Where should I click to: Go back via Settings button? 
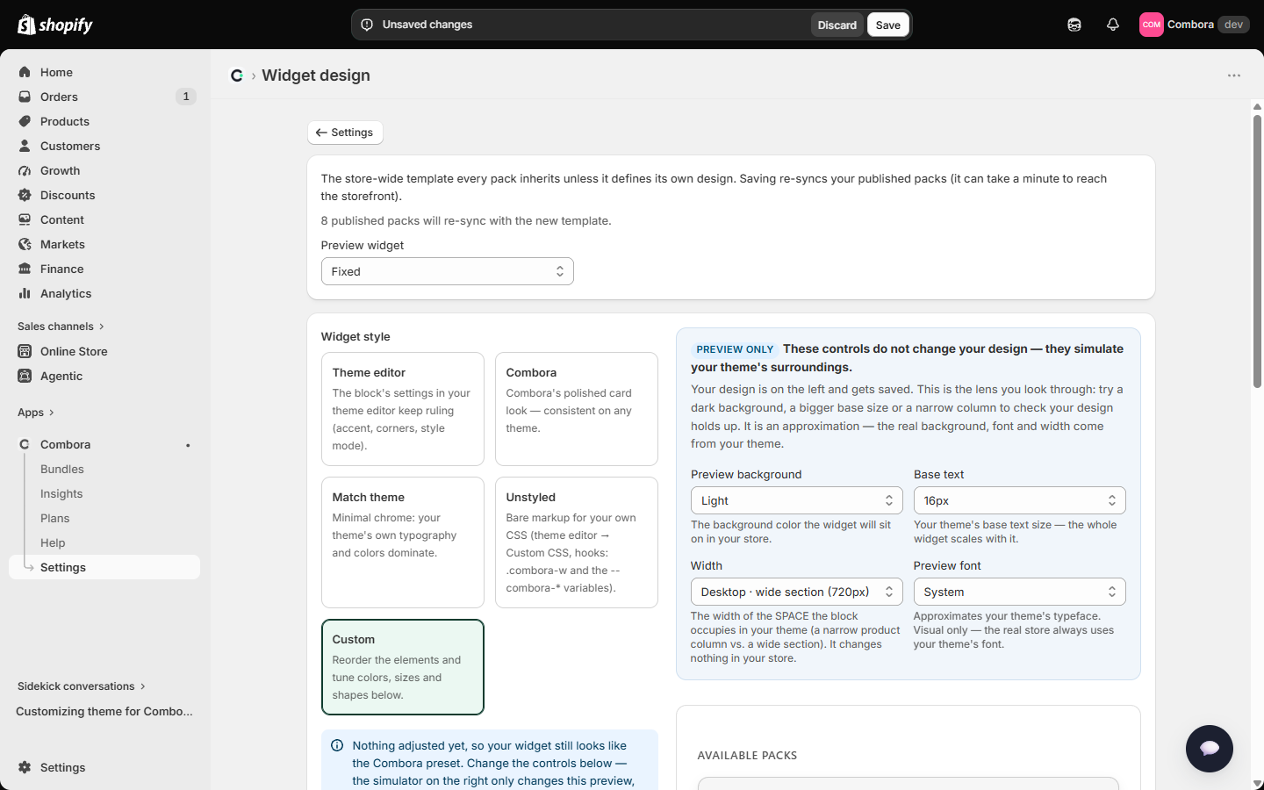(x=345, y=133)
